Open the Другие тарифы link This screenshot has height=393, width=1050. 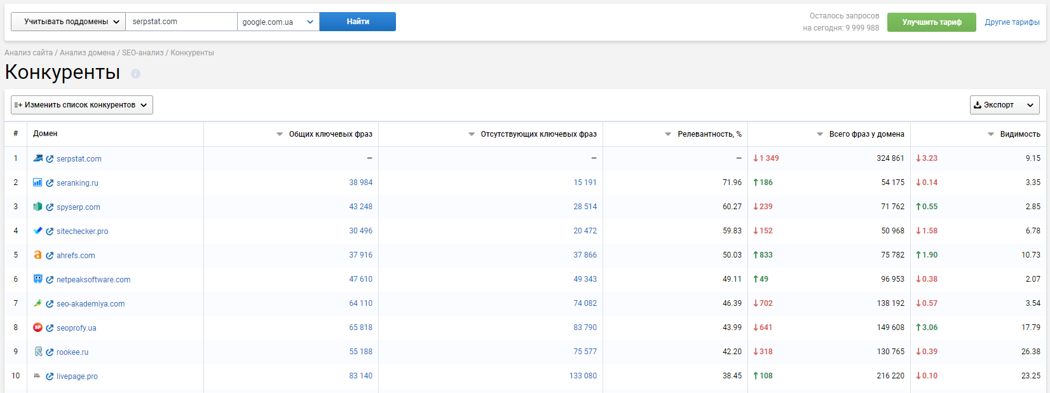1012,22
